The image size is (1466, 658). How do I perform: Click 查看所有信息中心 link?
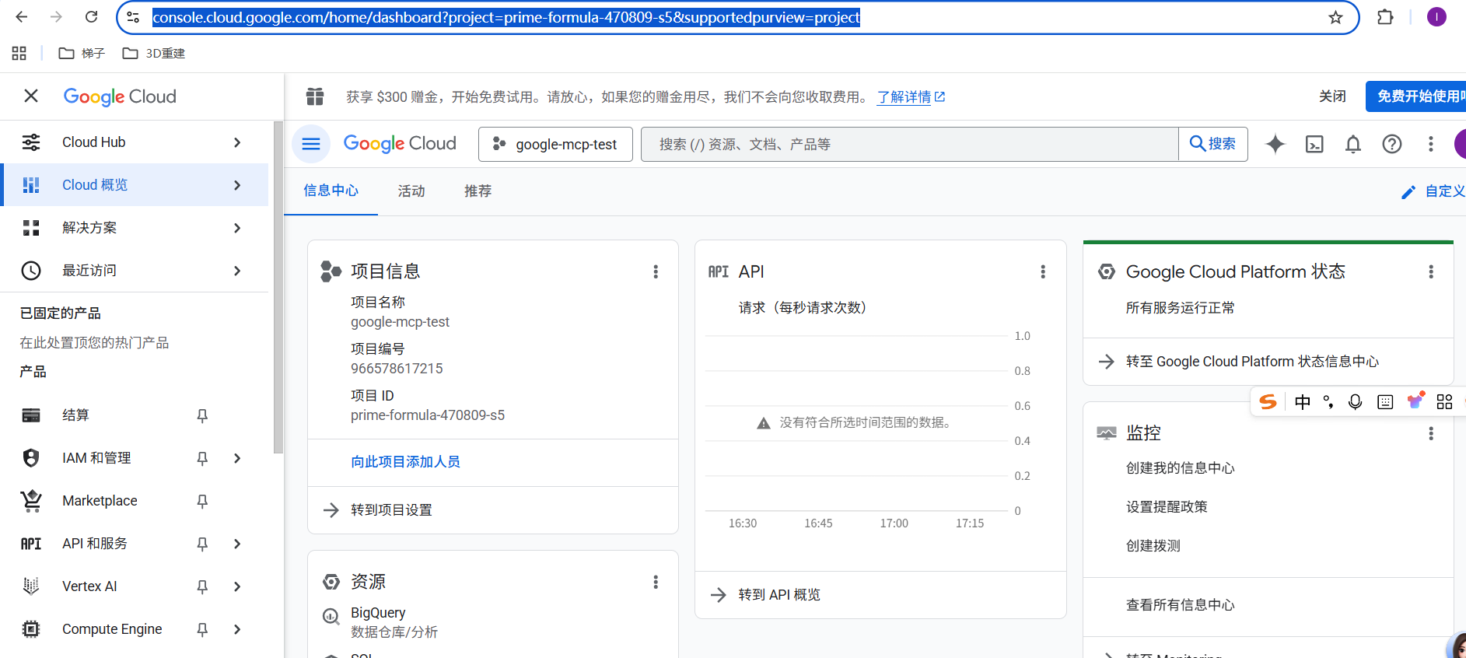1180,605
